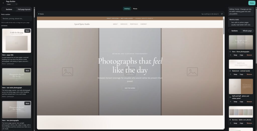Screen dimensions: 257x131
Task: Add the Hero page title section thumbnail
Action: click(x=17, y=41)
